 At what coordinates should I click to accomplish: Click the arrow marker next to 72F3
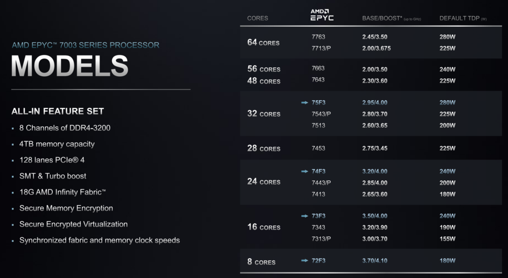pyautogui.click(x=304, y=260)
